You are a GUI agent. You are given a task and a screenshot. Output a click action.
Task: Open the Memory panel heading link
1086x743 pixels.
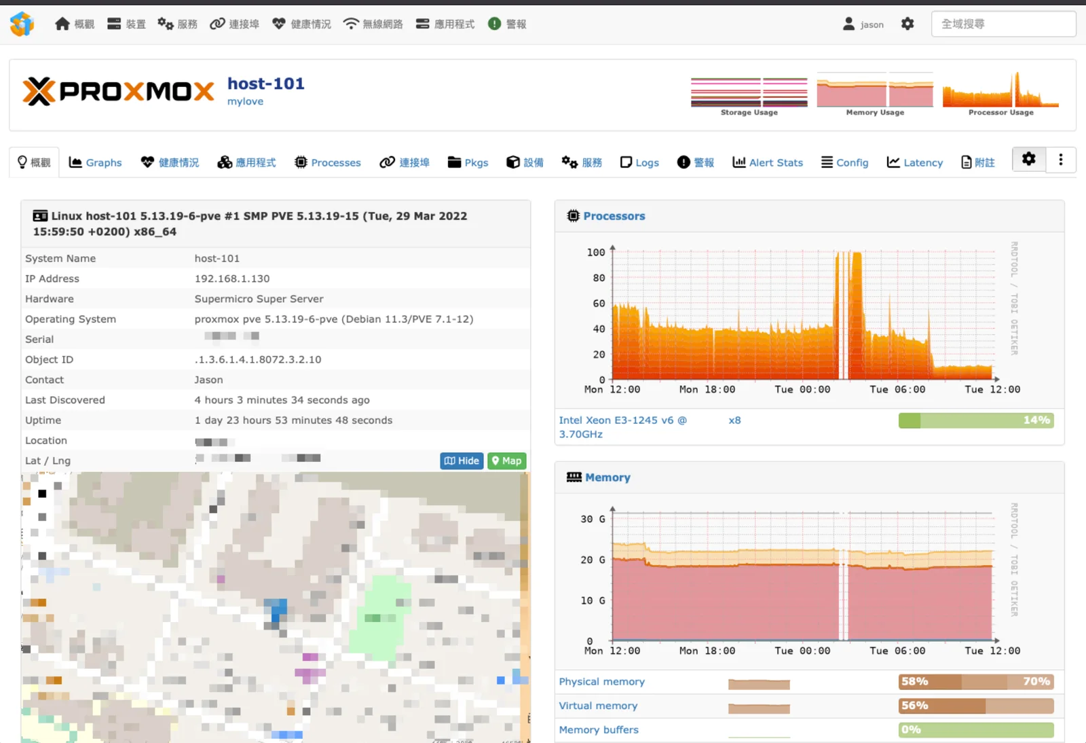607,477
